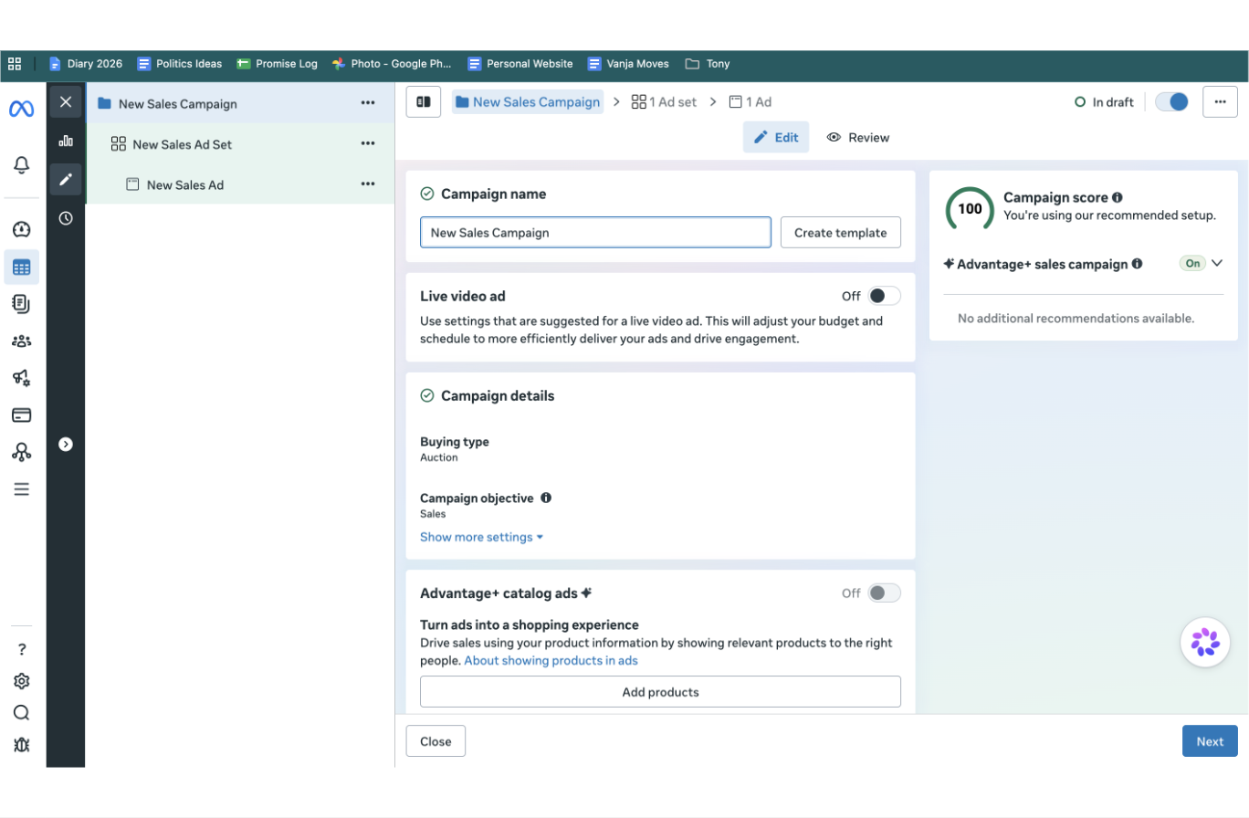Open the Help question mark icon

tap(22, 650)
